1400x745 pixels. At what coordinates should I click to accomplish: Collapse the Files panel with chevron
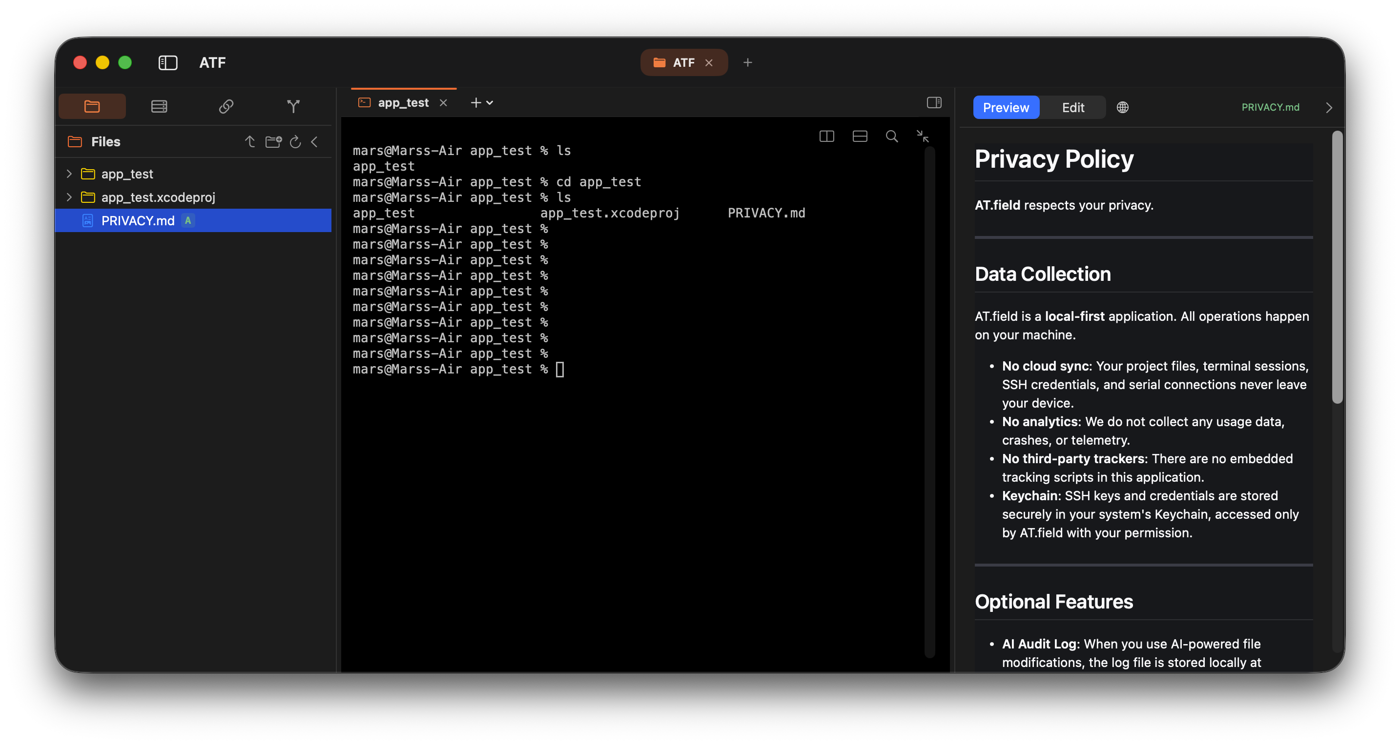(314, 142)
